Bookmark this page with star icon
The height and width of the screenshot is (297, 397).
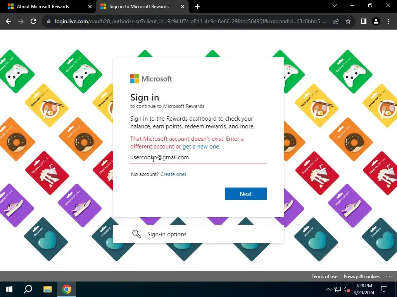click(348, 22)
